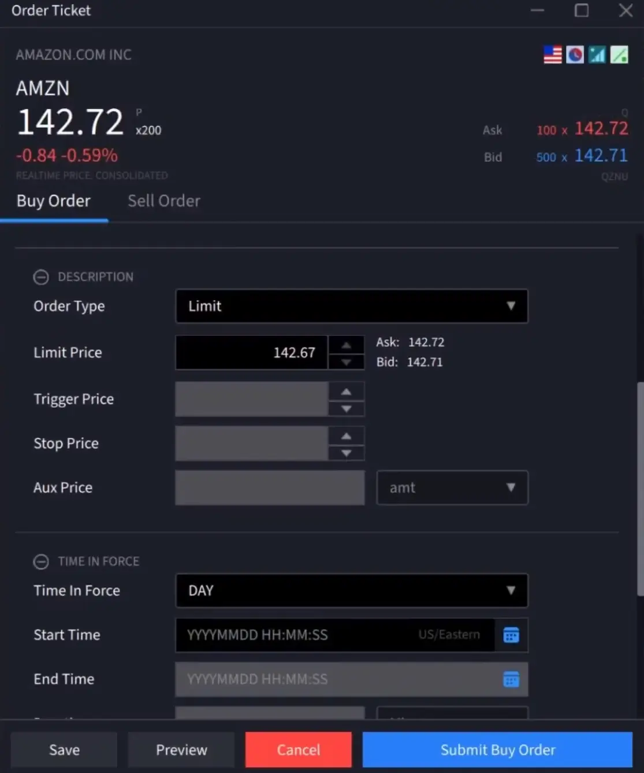
Task: Open the Time In Force dropdown
Action: pyautogui.click(x=351, y=590)
